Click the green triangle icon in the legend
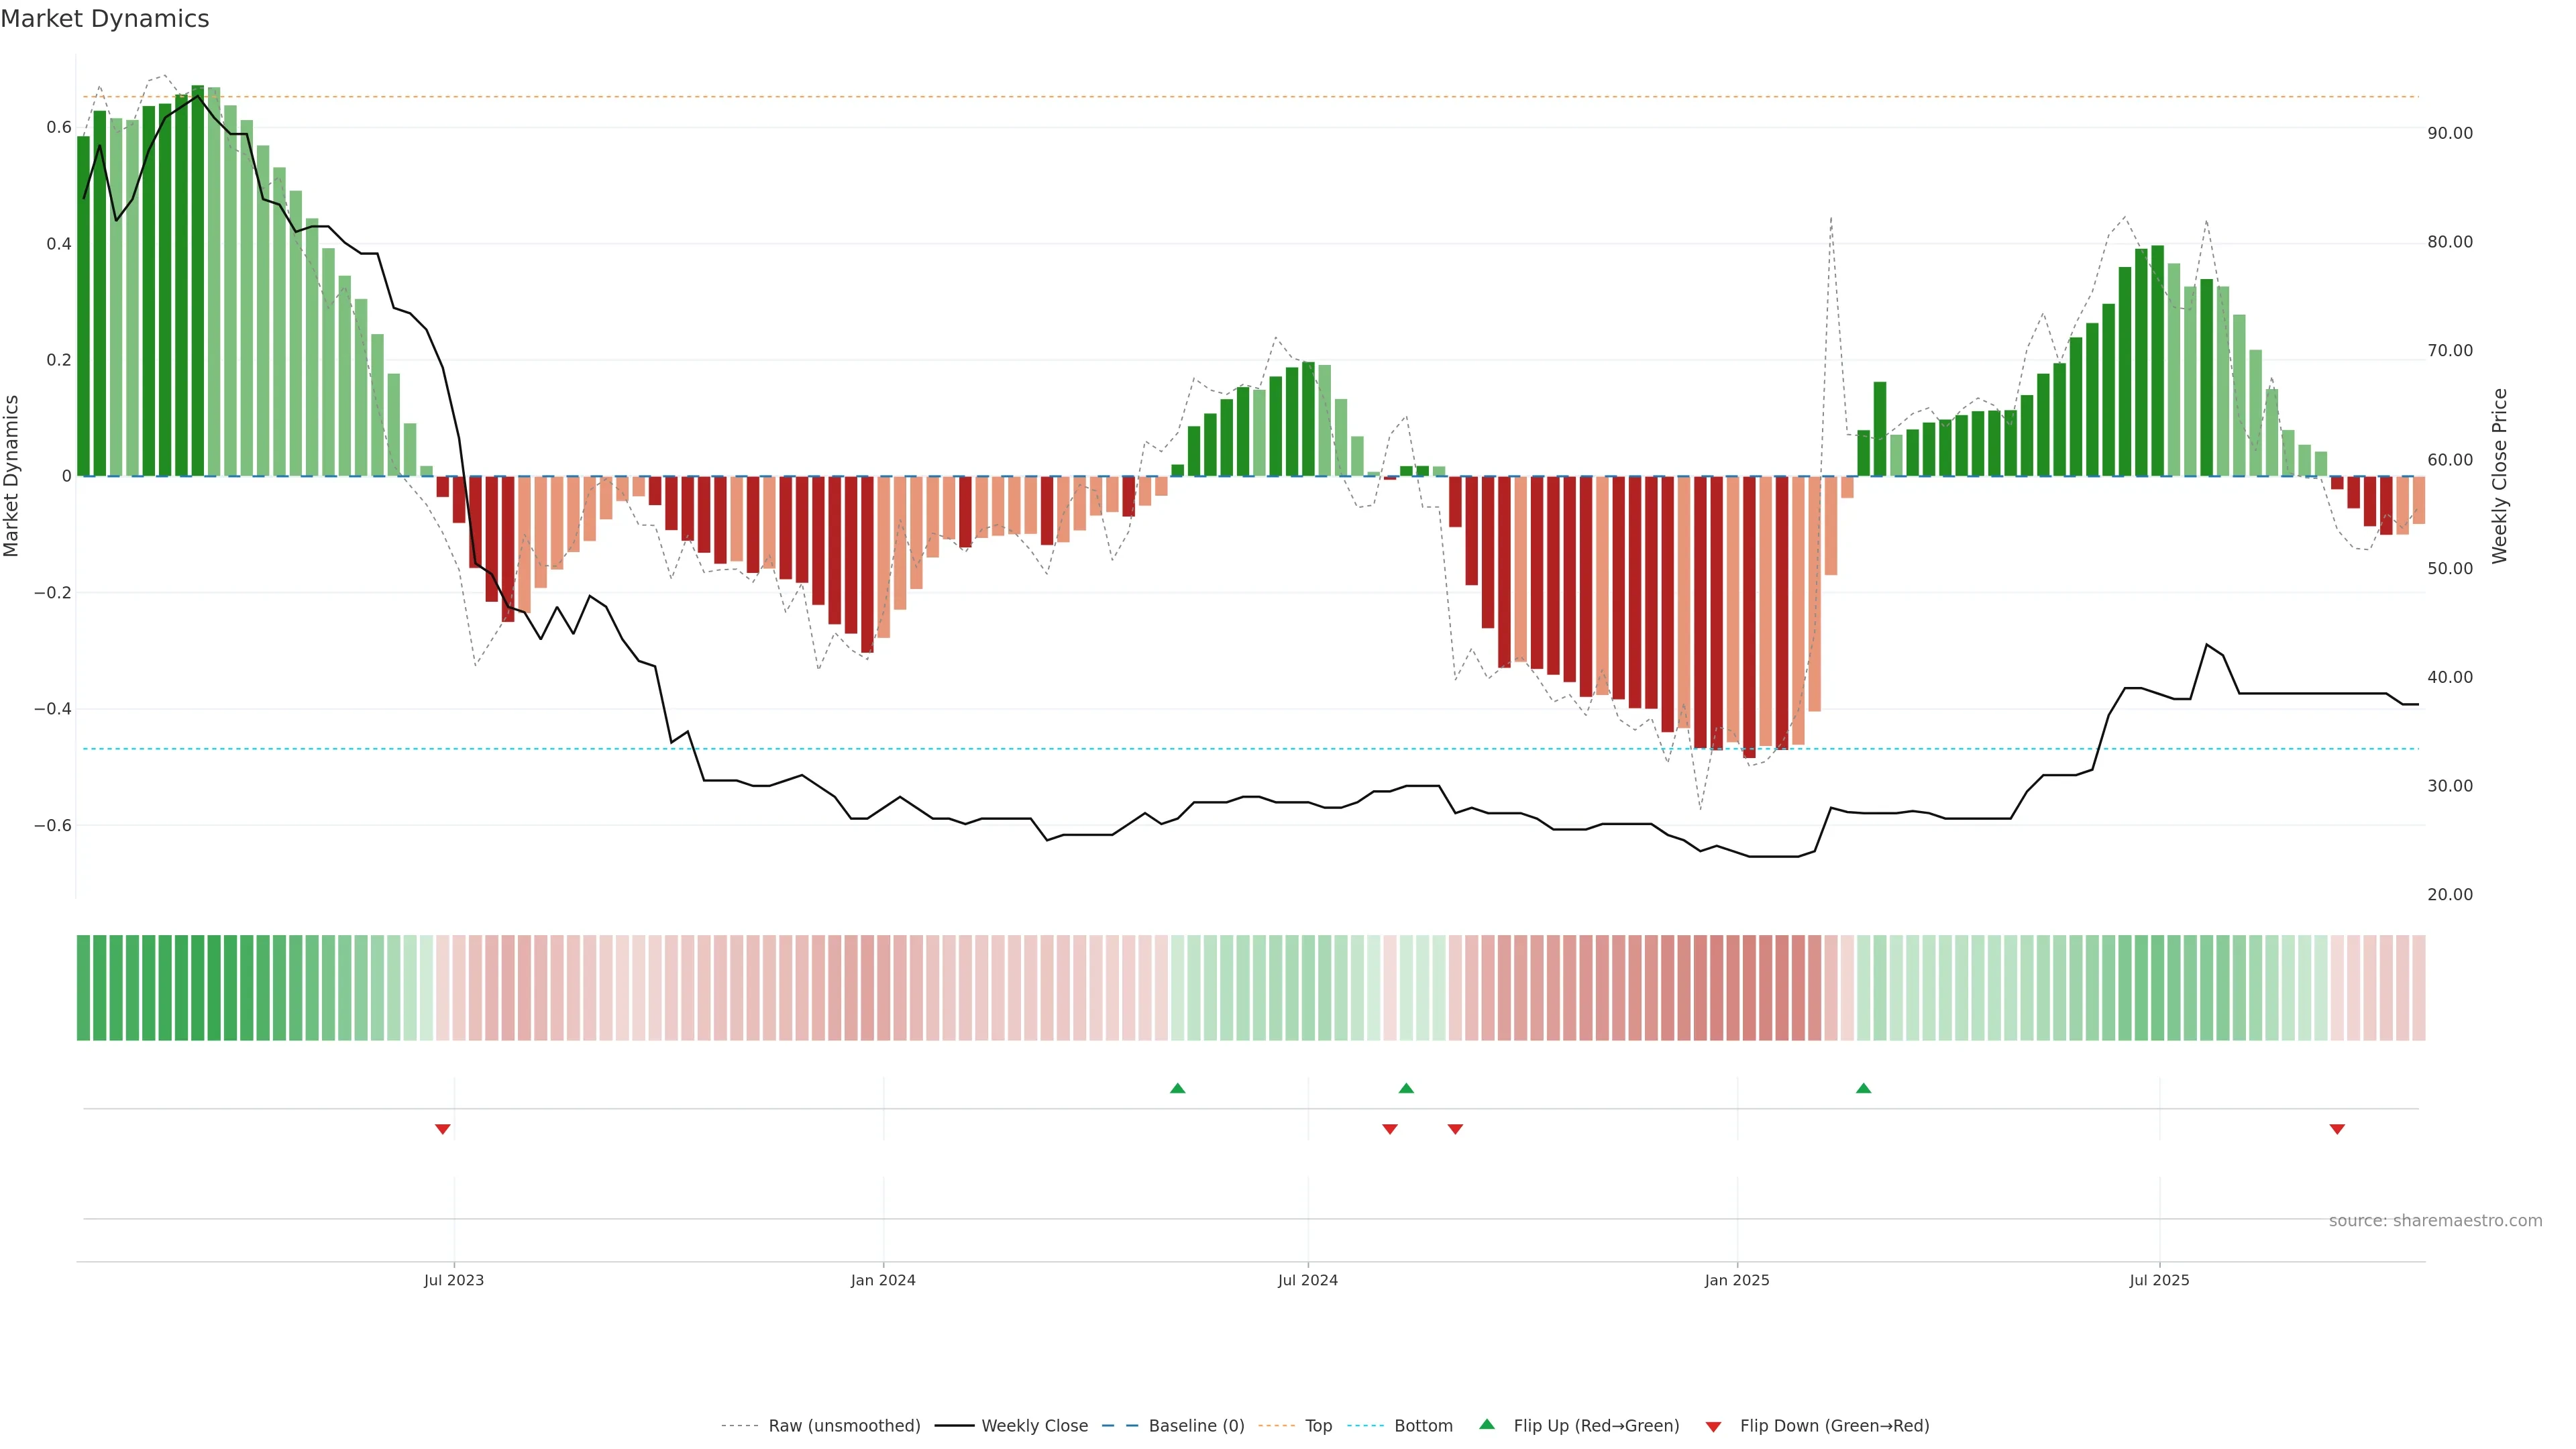Image resolution: width=2576 pixels, height=1449 pixels. [1487, 1424]
